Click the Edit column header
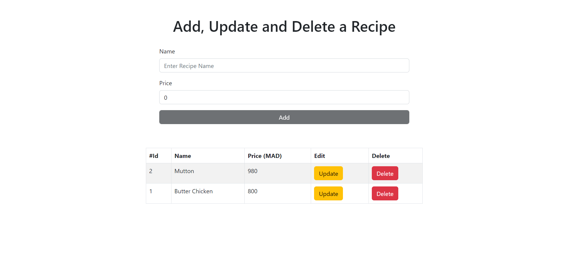The image size is (565, 266). coord(319,156)
